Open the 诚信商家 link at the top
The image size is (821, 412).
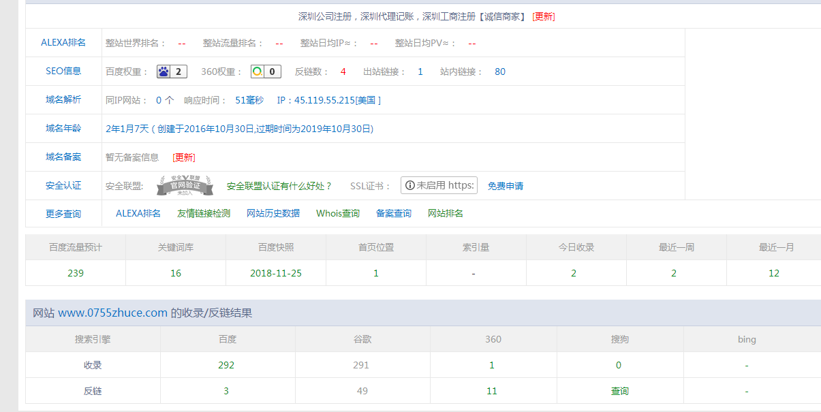click(x=506, y=16)
